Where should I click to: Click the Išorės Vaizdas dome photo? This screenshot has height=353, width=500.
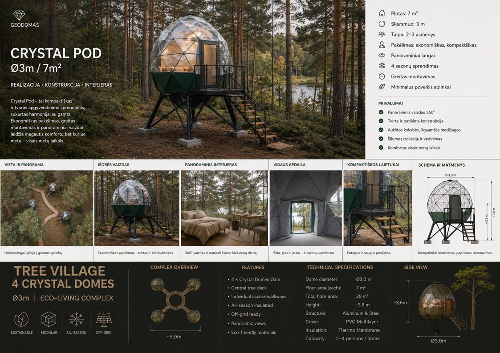[x=137, y=208]
